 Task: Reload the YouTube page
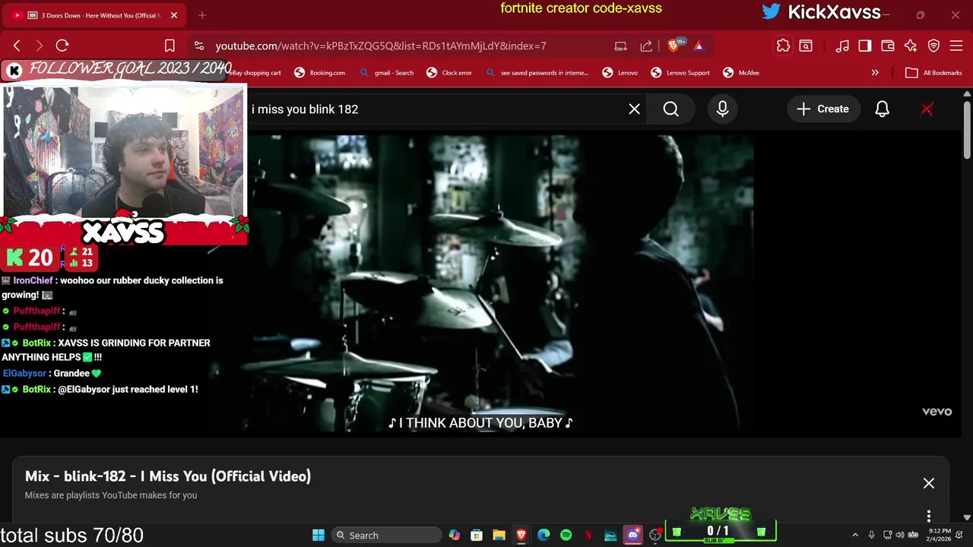[x=62, y=46]
